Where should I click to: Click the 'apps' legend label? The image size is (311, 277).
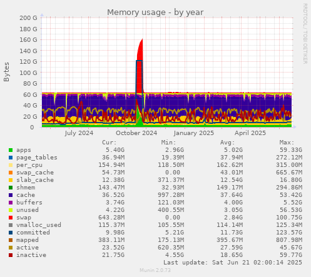[24, 150]
